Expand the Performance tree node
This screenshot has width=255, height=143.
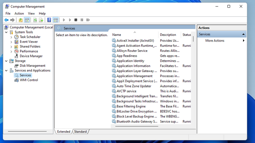pyautogui.click(x=11, y=52)
